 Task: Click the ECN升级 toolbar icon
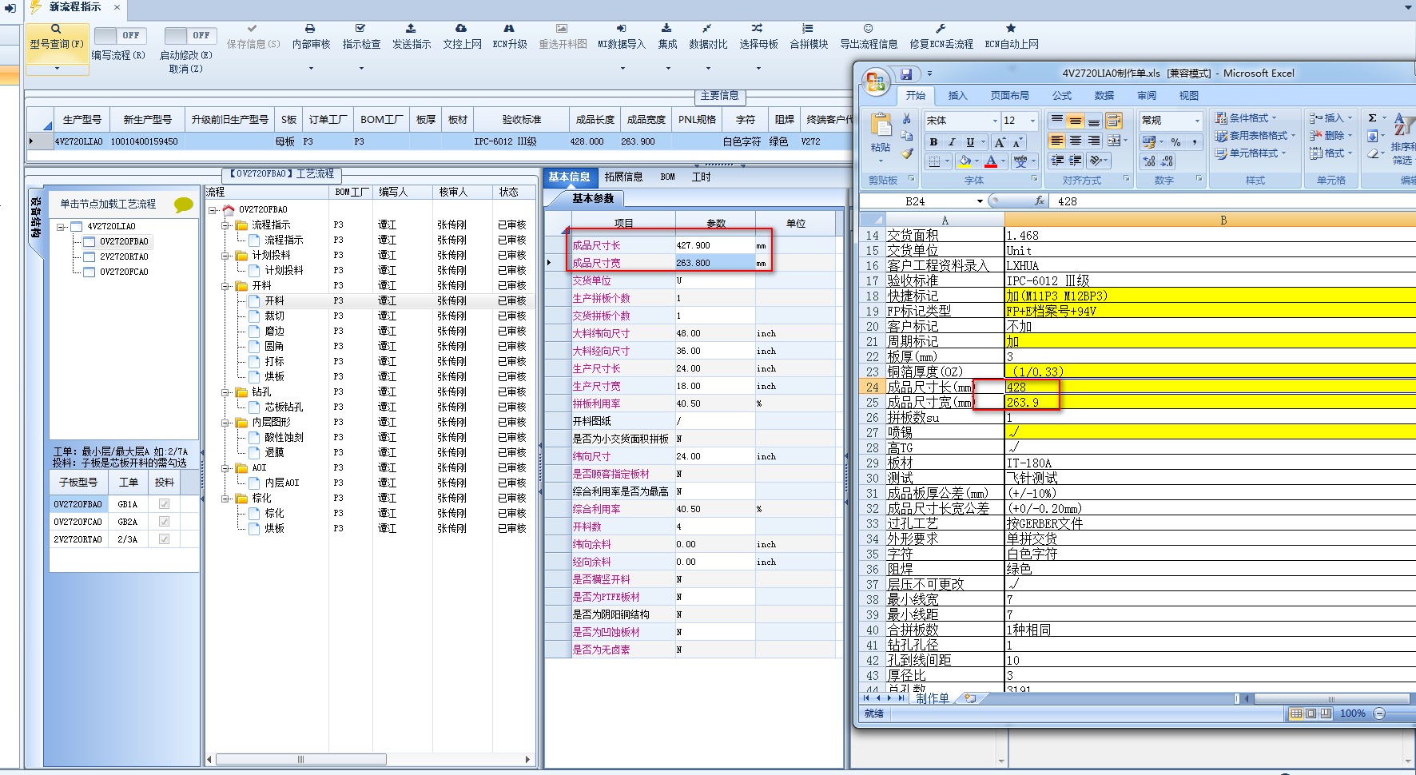coord(509,29)
